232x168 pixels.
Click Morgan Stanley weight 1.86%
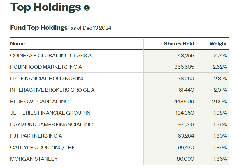pos(220,159)
